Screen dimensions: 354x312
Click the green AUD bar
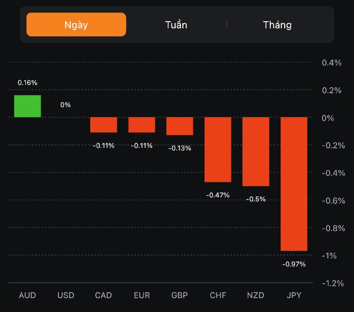[27, 106]
